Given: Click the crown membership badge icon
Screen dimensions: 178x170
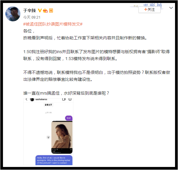Looking at the screenshot, I should point(45,11).
